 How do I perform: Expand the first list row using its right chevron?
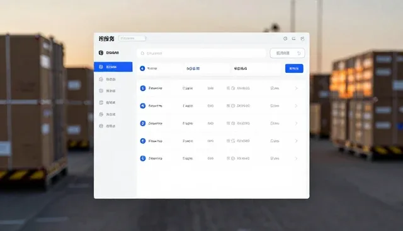point(296,89)
